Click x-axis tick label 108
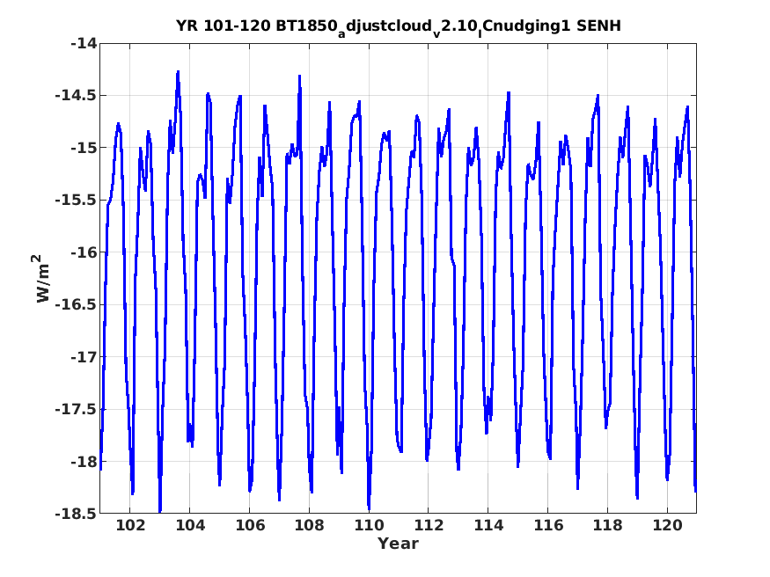The image size is (770, 577). click(x=310, y=525)
